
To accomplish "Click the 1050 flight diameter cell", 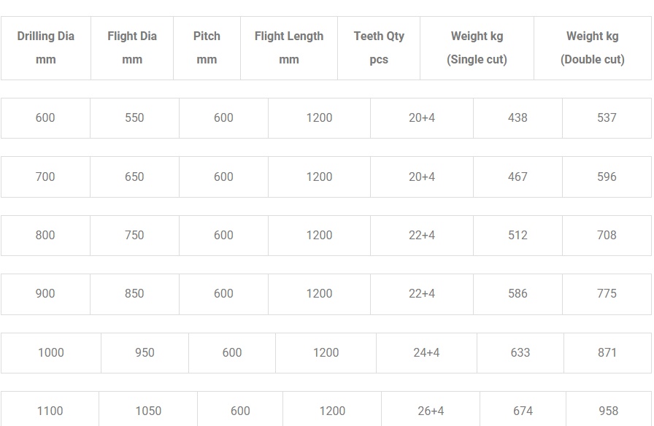I will pos(148,411).
